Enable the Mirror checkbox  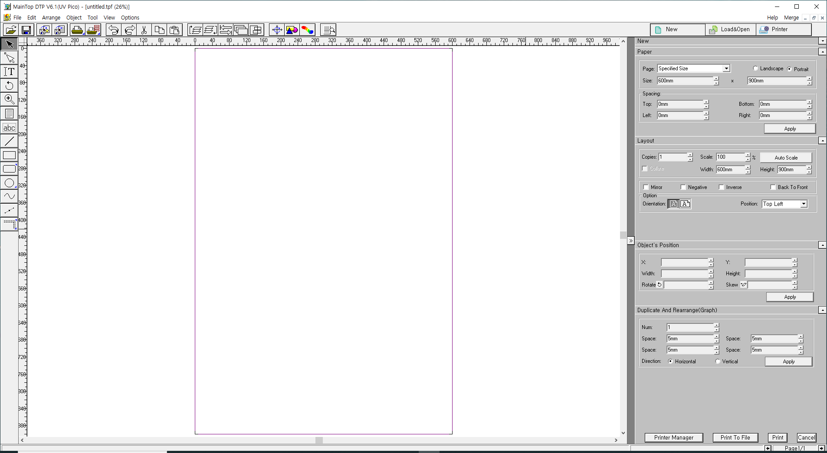pos(646,187)
